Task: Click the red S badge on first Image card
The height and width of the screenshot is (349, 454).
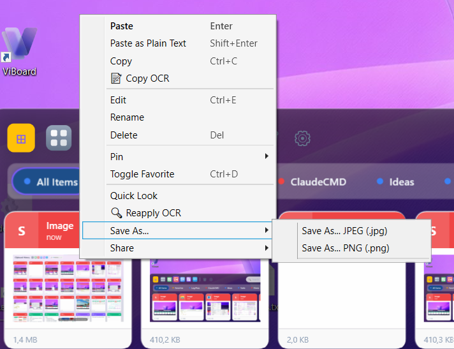Action: click(x=22, y=230)
